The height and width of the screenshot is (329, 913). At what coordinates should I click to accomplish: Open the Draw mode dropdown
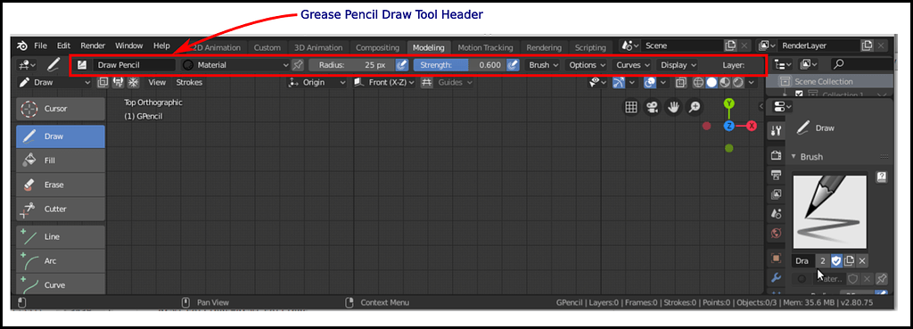[x=54, y=83]
